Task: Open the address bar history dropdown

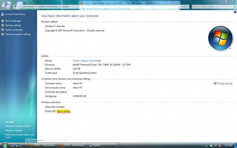Action: point(182,7)
